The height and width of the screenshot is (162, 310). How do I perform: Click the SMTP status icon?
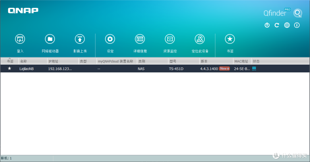point(254,69)
